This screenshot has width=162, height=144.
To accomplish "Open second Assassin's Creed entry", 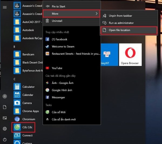I will click(x=28, y=14).
